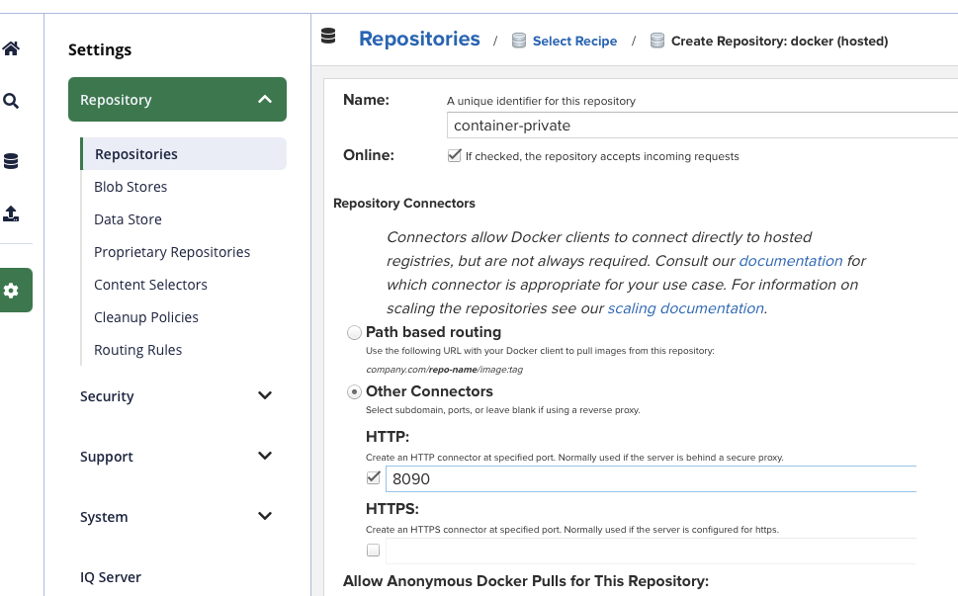Select the Path based routing option

(x=354, y=333)
